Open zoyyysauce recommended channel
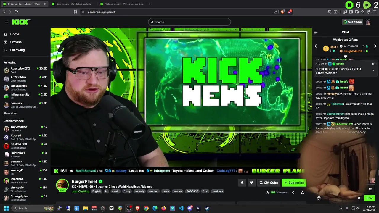 tap(25, 128)
